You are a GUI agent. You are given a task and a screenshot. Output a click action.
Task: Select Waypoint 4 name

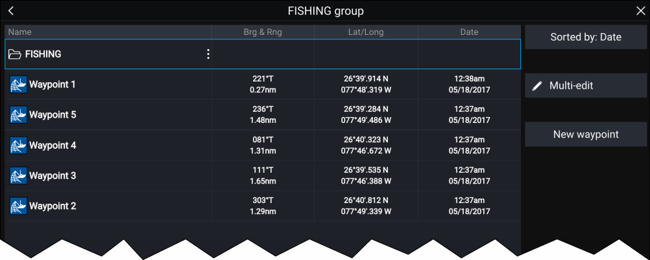(x=53, y=146)
